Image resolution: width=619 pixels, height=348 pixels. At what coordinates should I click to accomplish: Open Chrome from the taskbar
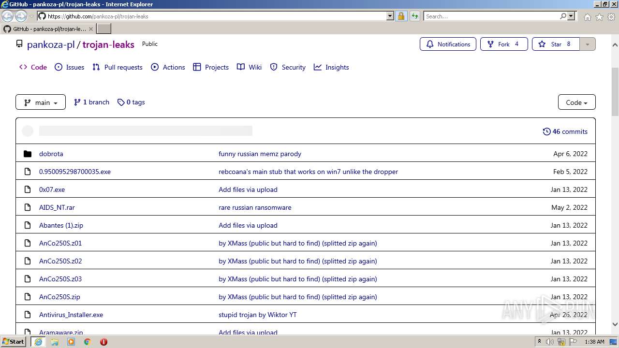pos(87,342)
